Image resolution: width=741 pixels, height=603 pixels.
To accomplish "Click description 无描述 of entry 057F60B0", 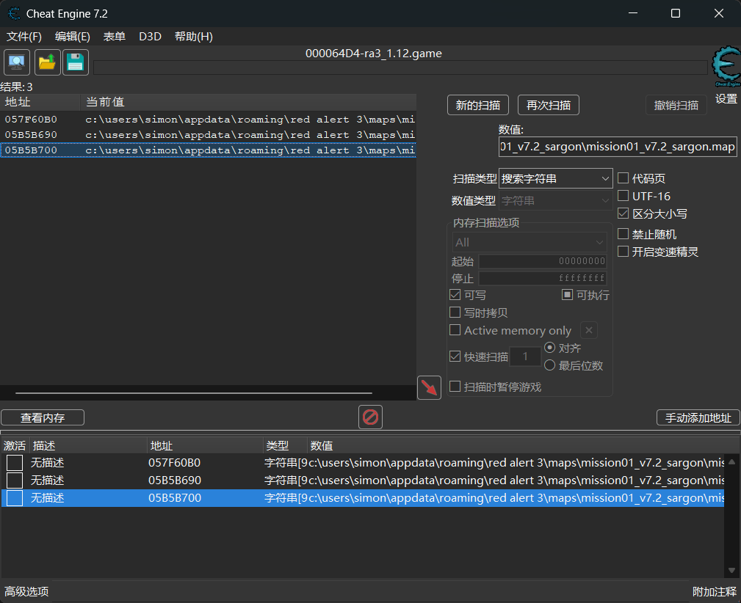I will [47, 463].
